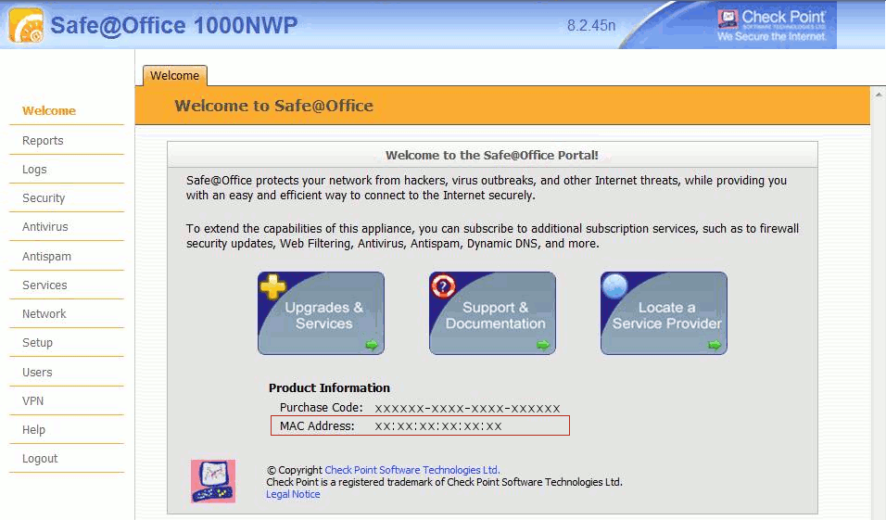Open the Locate a Service Provider tile
886x520 pixels.
click(664, 313)
